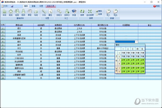Select the 体育健康与足球 course name cell

(x=19, y=38)
